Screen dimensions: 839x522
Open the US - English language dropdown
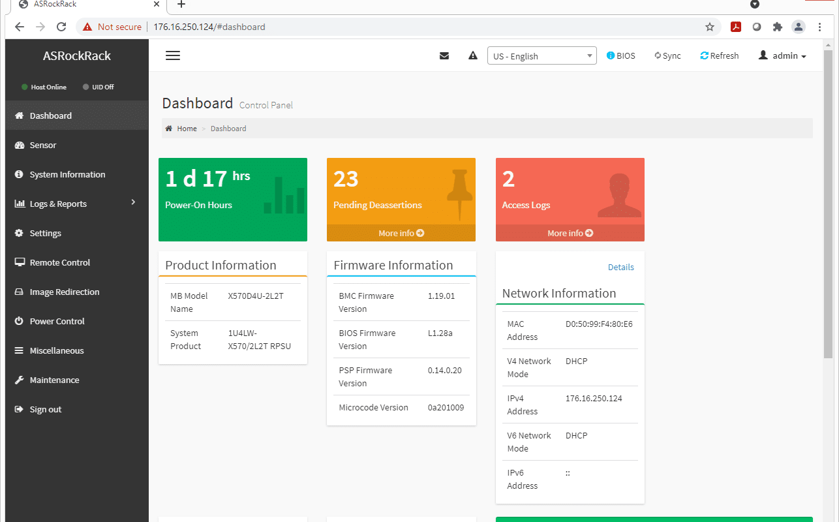coord(542,56)
